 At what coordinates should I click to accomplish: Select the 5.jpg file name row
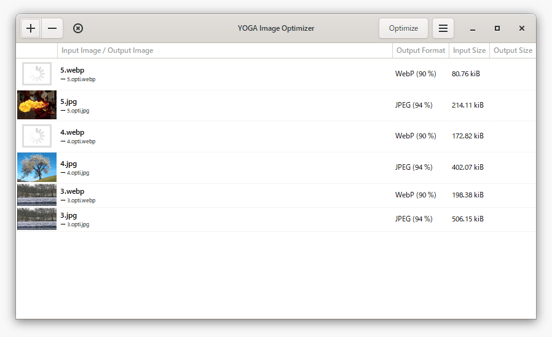(69, 101)
